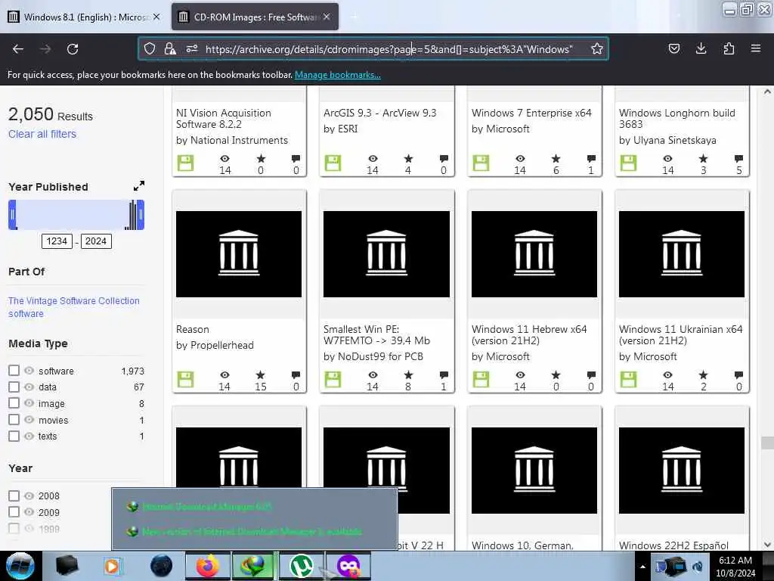
Task: Close the CD-ROM Images tab
Action: tap(327, 17)
